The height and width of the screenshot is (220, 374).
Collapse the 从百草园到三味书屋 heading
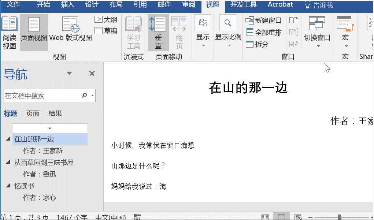click(8, 162)
